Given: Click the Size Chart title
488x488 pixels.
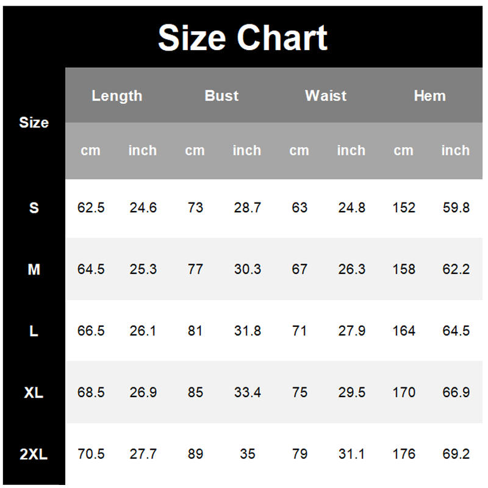Looking at the screenshot, I should 243,38.
